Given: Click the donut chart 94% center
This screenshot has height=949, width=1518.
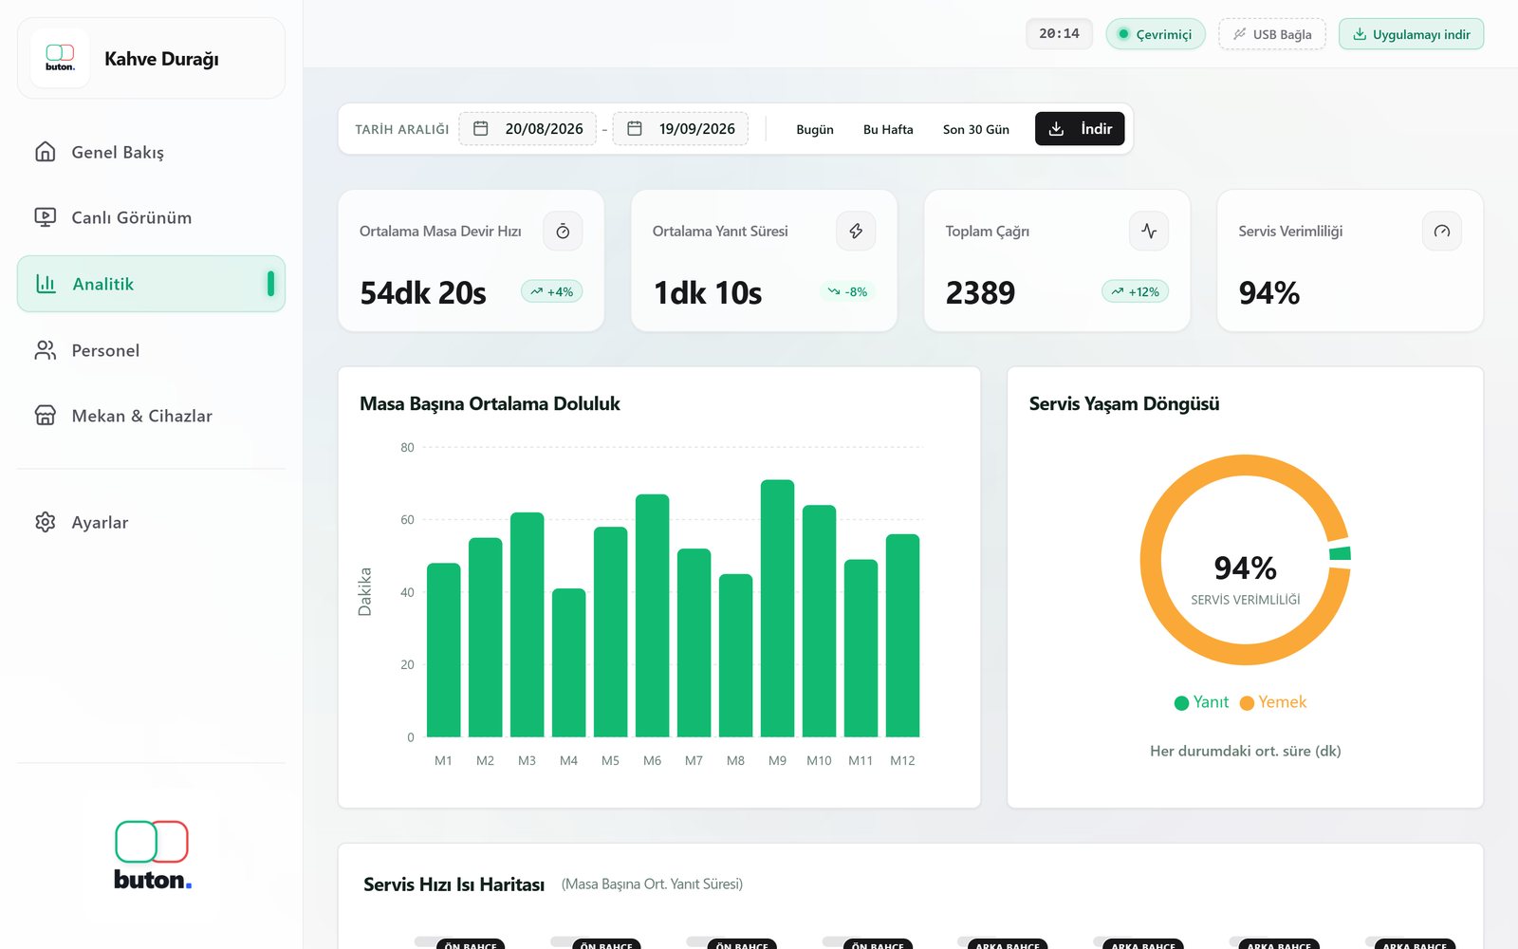Looking at the screenshot, I should click(1245, 568).
